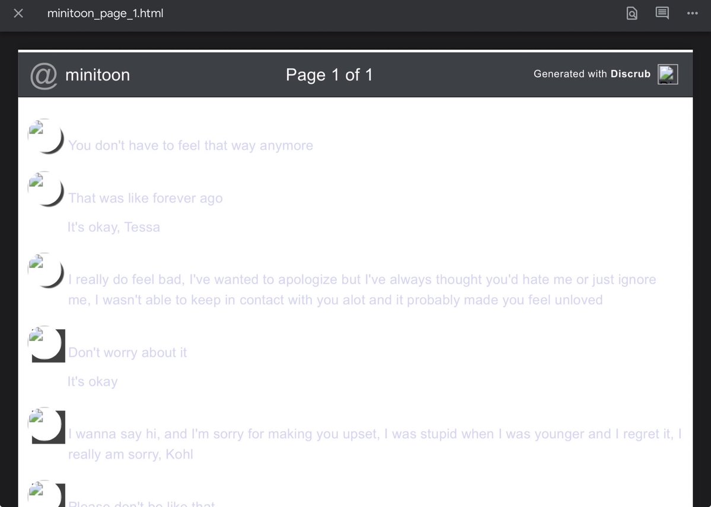This screenshot has height=507, width=711.
Task: Click avatar beside 'I wanna say hi'
Action: tap(47, 425)
